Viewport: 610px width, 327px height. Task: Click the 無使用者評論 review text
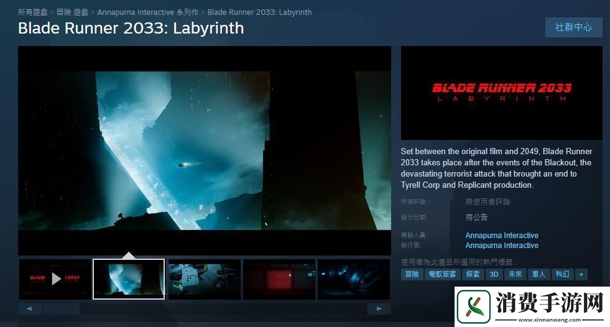[488, 201]
